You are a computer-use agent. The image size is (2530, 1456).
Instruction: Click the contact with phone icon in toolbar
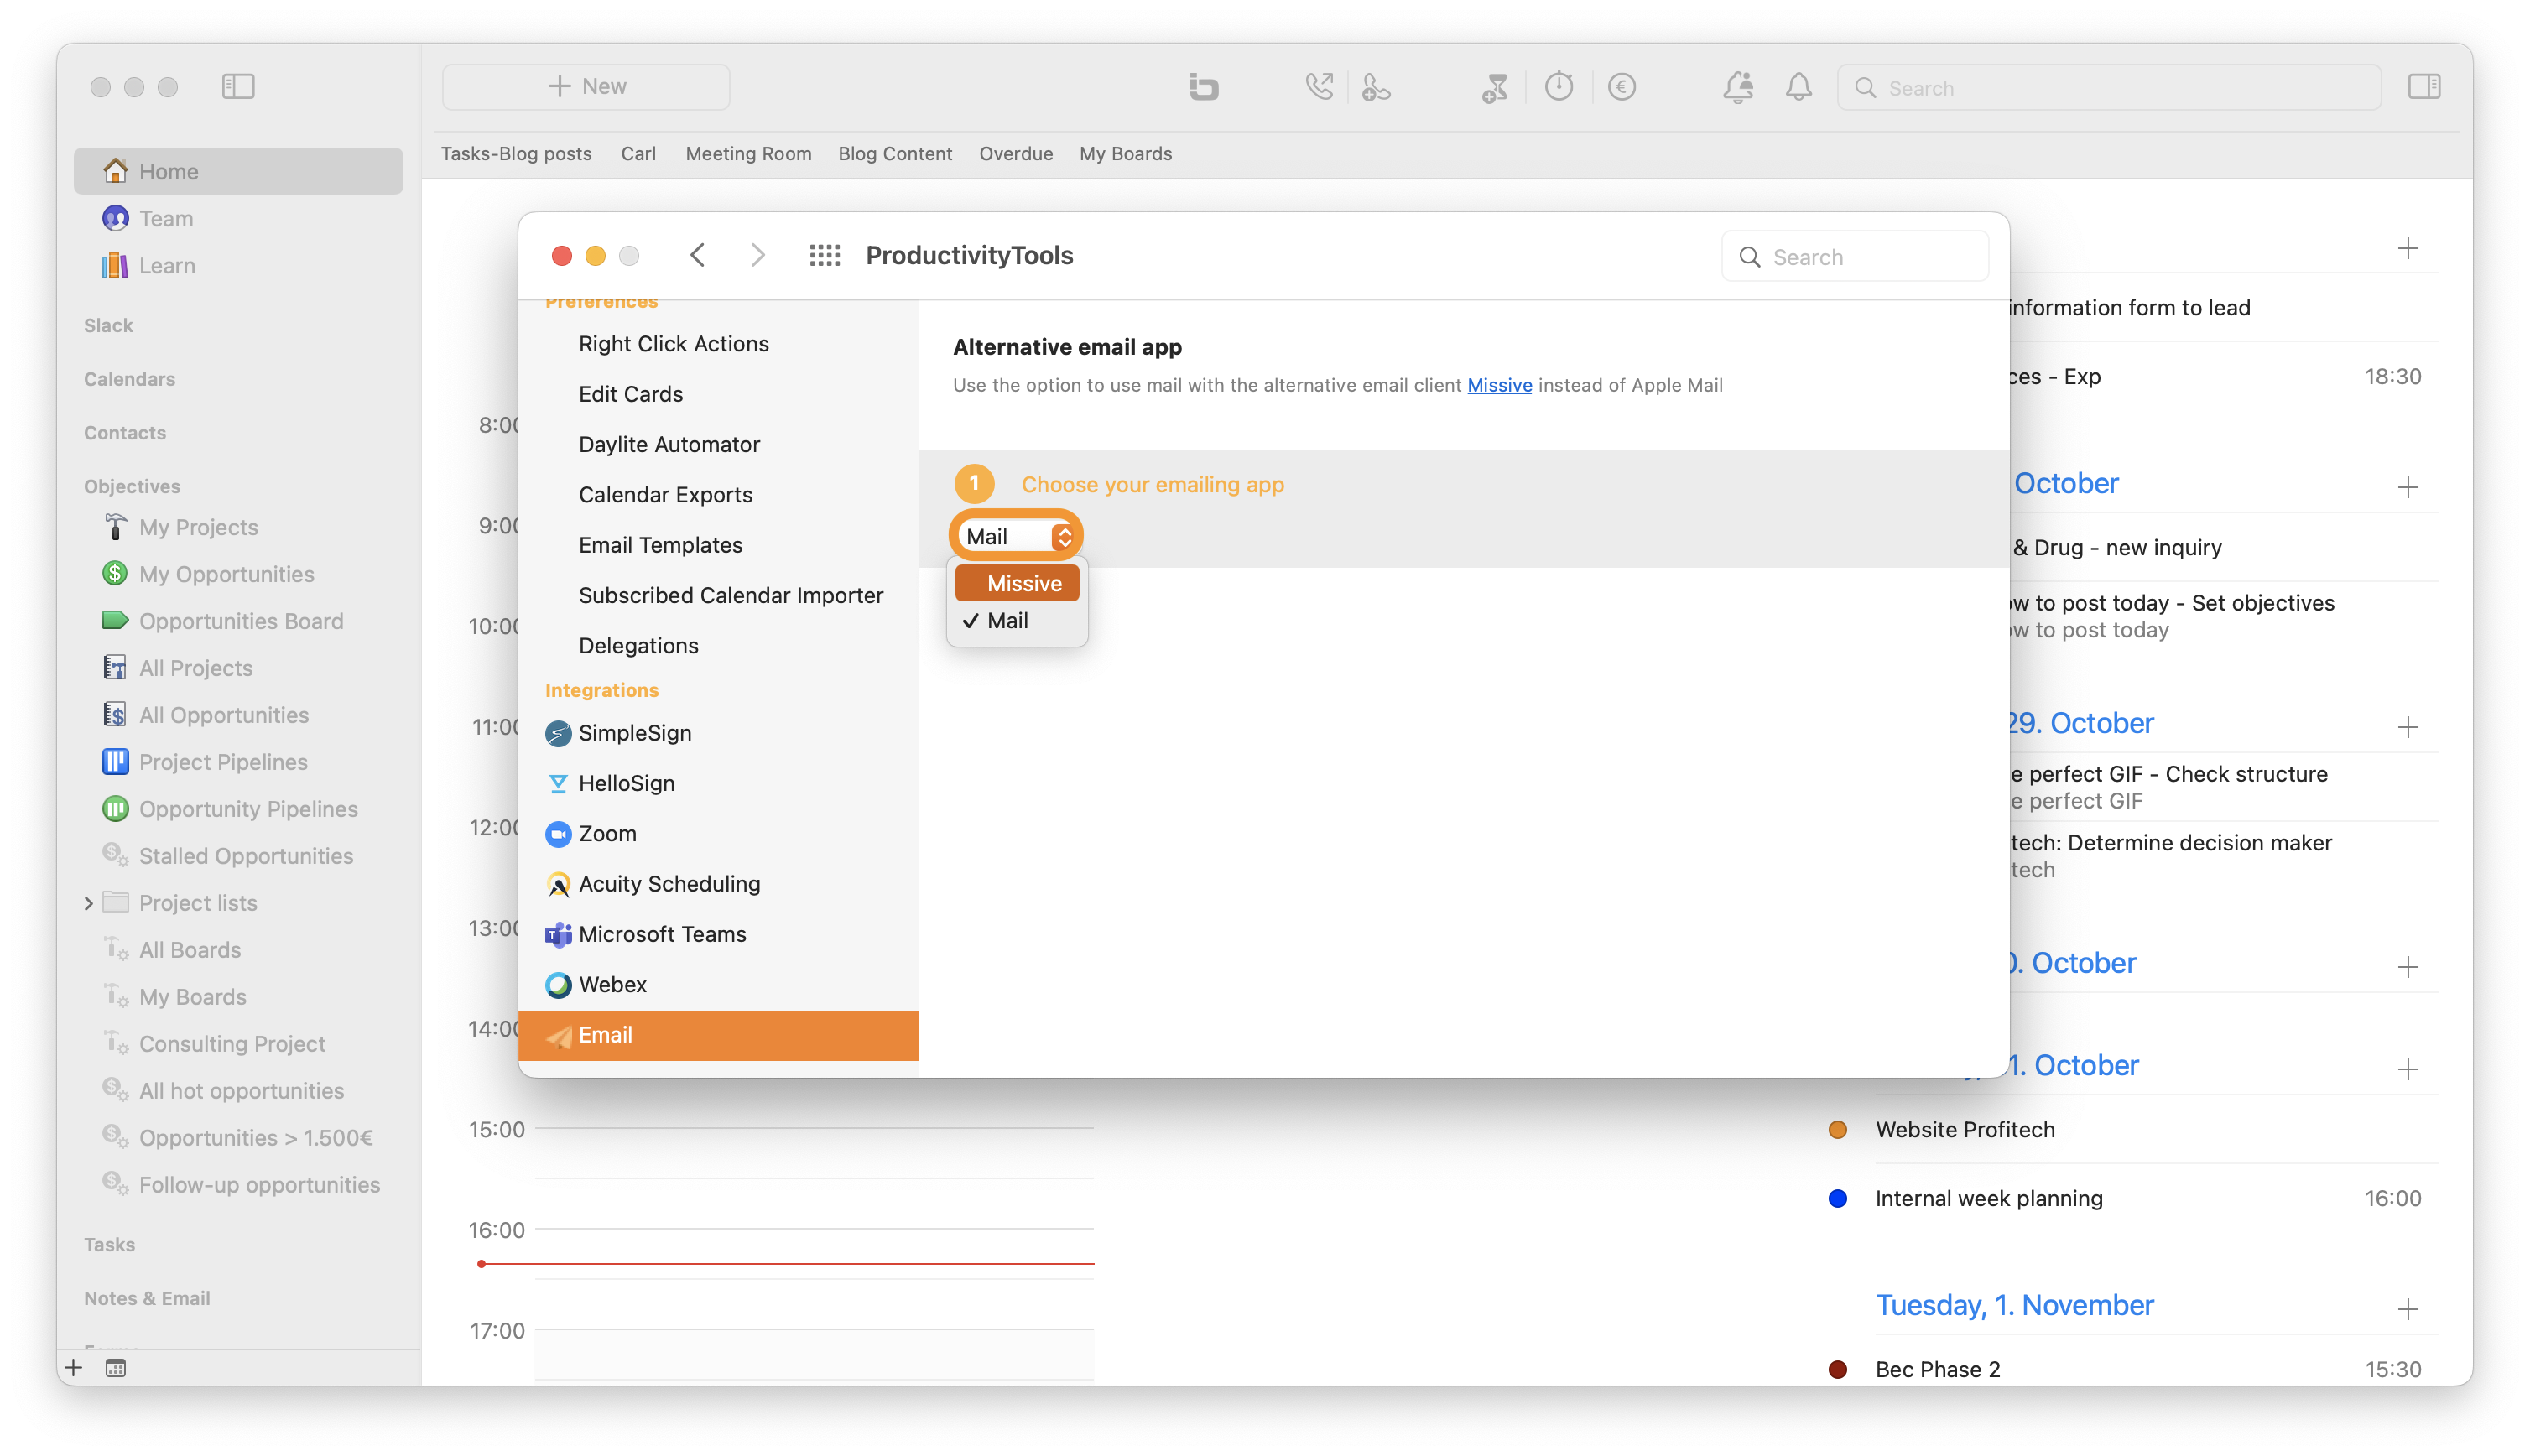[x=1376, y=87]
